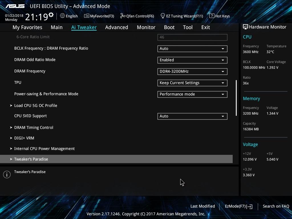Open Power-saving & Performance Mode dropdown
The image size is (292, 219).
(x=192, y=94)
